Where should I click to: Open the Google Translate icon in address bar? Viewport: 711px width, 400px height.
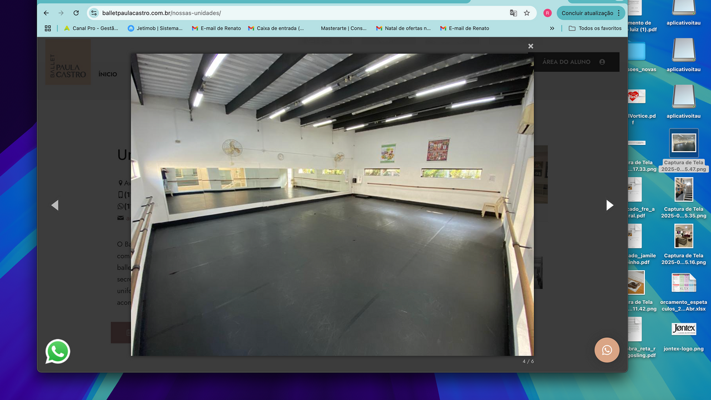click(513, 13)
